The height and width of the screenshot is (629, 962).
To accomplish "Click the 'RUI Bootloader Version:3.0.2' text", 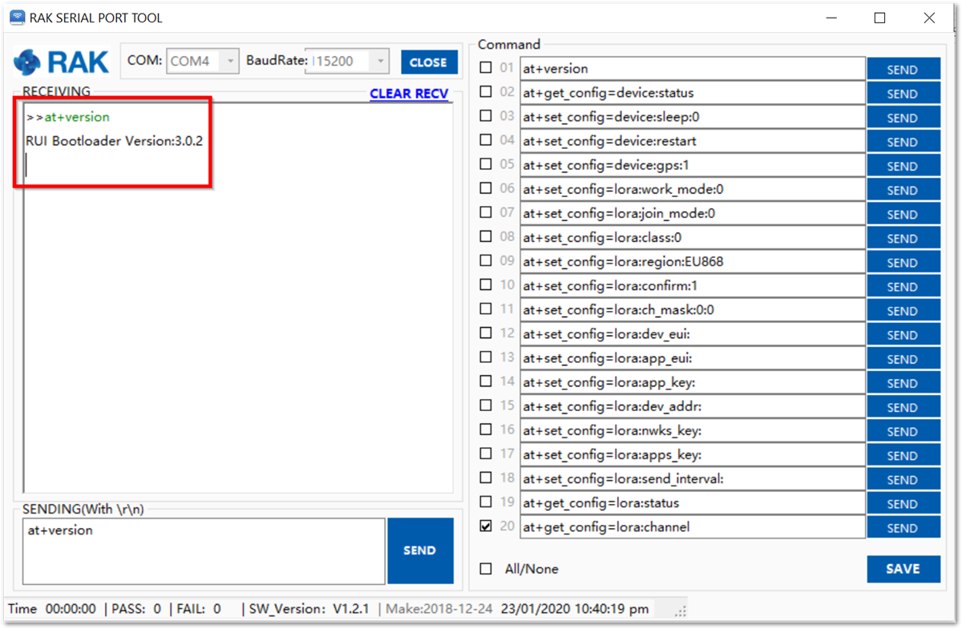I will (x=114, y=141).
